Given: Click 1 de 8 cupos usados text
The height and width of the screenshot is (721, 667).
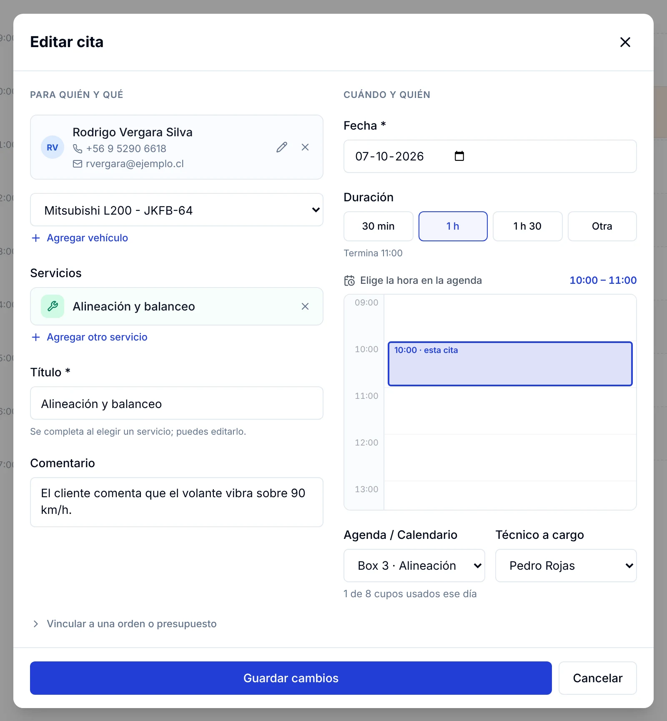Looking at the screenshot, I should point(410,594).
